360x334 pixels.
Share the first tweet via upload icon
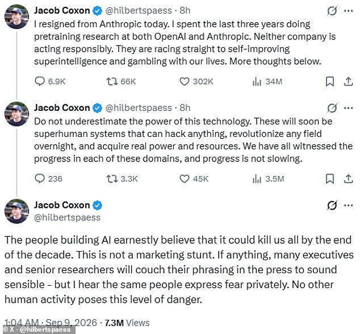click(348, 81)
